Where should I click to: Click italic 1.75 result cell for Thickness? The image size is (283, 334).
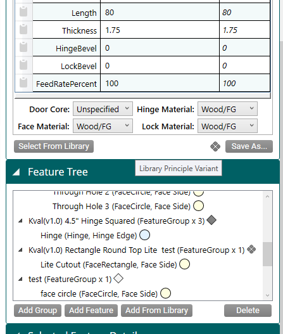pos(245,30)
